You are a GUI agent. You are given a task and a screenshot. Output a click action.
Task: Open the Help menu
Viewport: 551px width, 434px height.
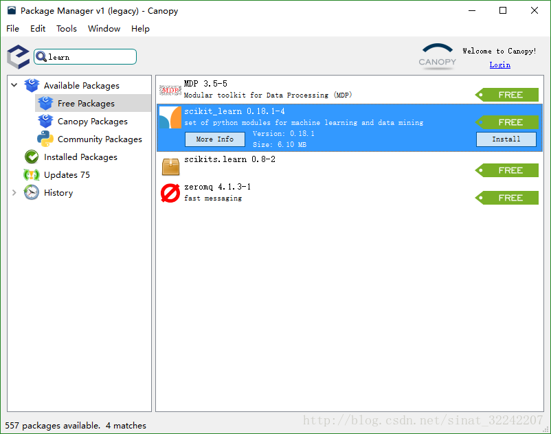(x=140, y=28)
